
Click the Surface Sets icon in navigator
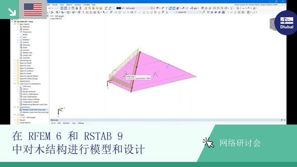[x=21, y=55]
